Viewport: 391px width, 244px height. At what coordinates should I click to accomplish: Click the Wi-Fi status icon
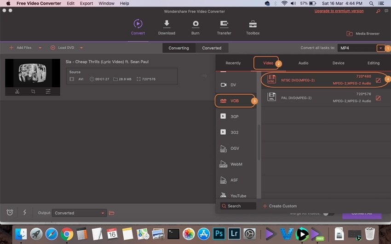[x=284, y=3]
